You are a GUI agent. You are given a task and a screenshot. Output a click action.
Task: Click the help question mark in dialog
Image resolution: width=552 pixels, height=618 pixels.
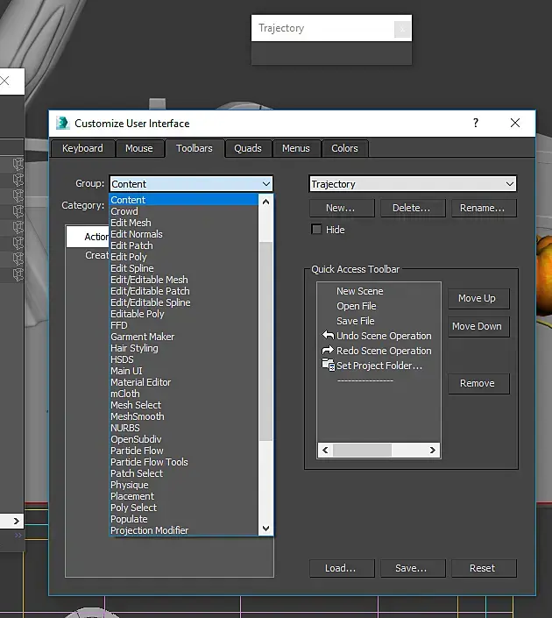coord(476,123)
